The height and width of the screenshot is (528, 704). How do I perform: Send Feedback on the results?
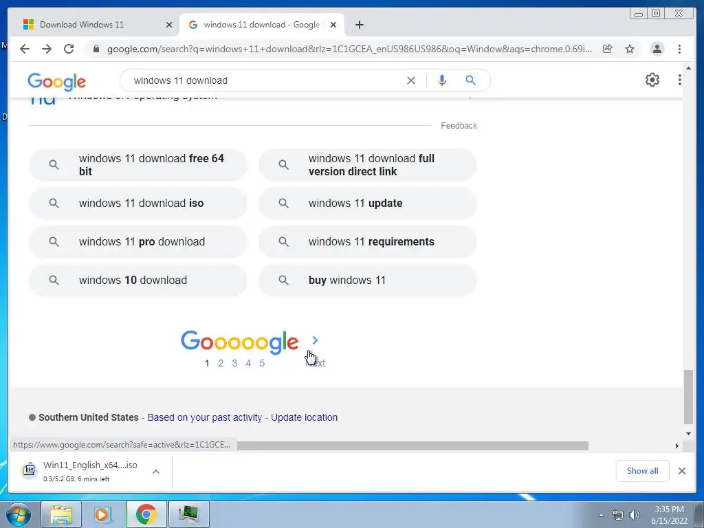coord(459,126)
